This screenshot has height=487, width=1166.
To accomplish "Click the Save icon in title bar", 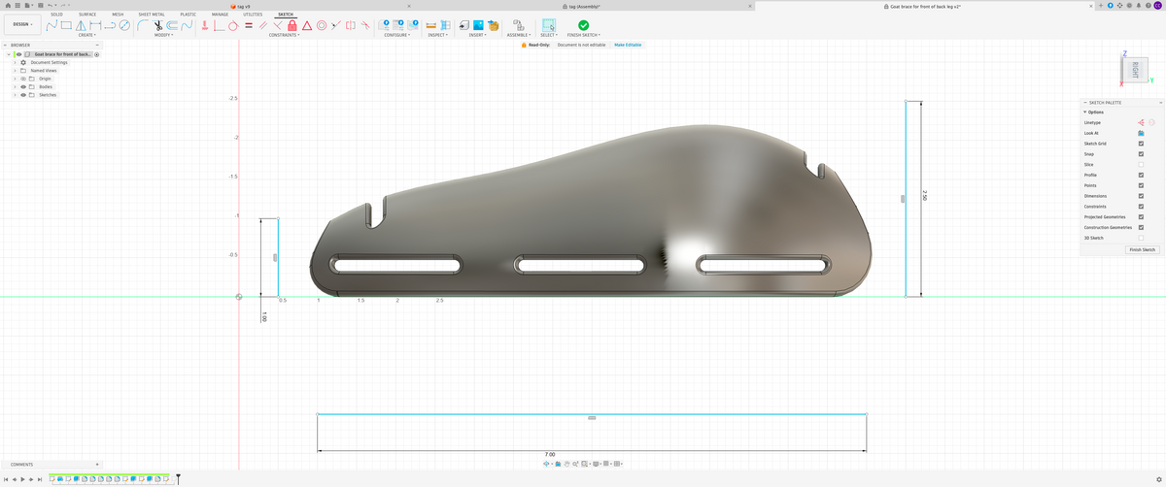I will click(x=40, y=6).
